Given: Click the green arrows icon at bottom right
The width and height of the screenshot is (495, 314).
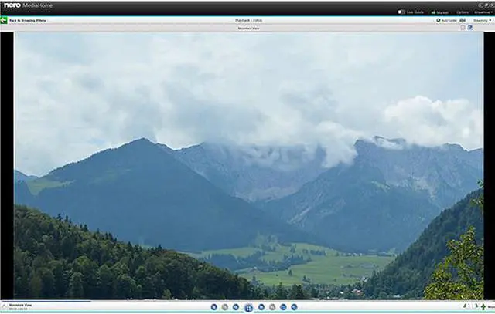Looking at the screenshot, I should coord(483,307).
